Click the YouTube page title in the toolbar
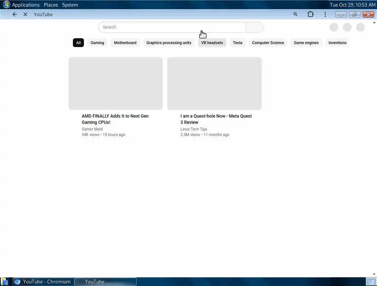 (x=43, y=14)
